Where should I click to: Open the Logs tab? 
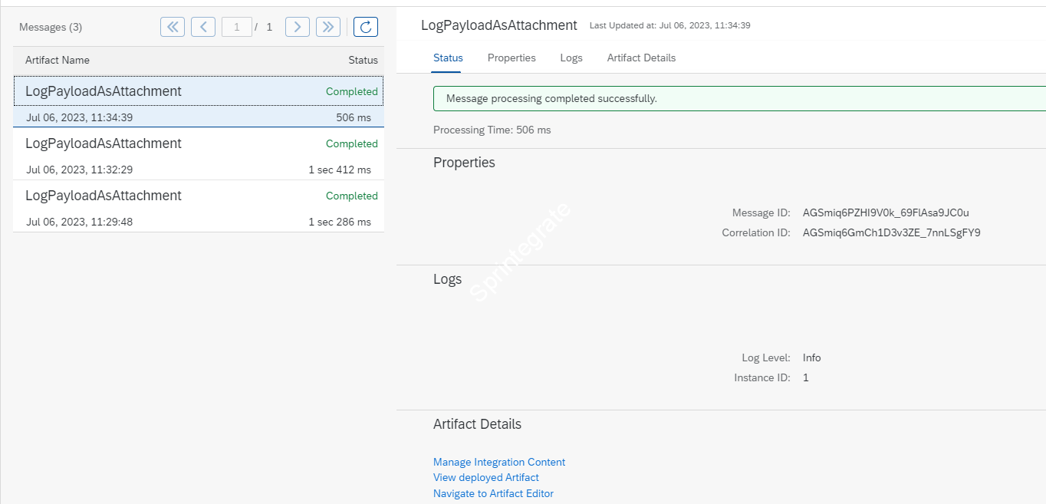coord(571,58)
